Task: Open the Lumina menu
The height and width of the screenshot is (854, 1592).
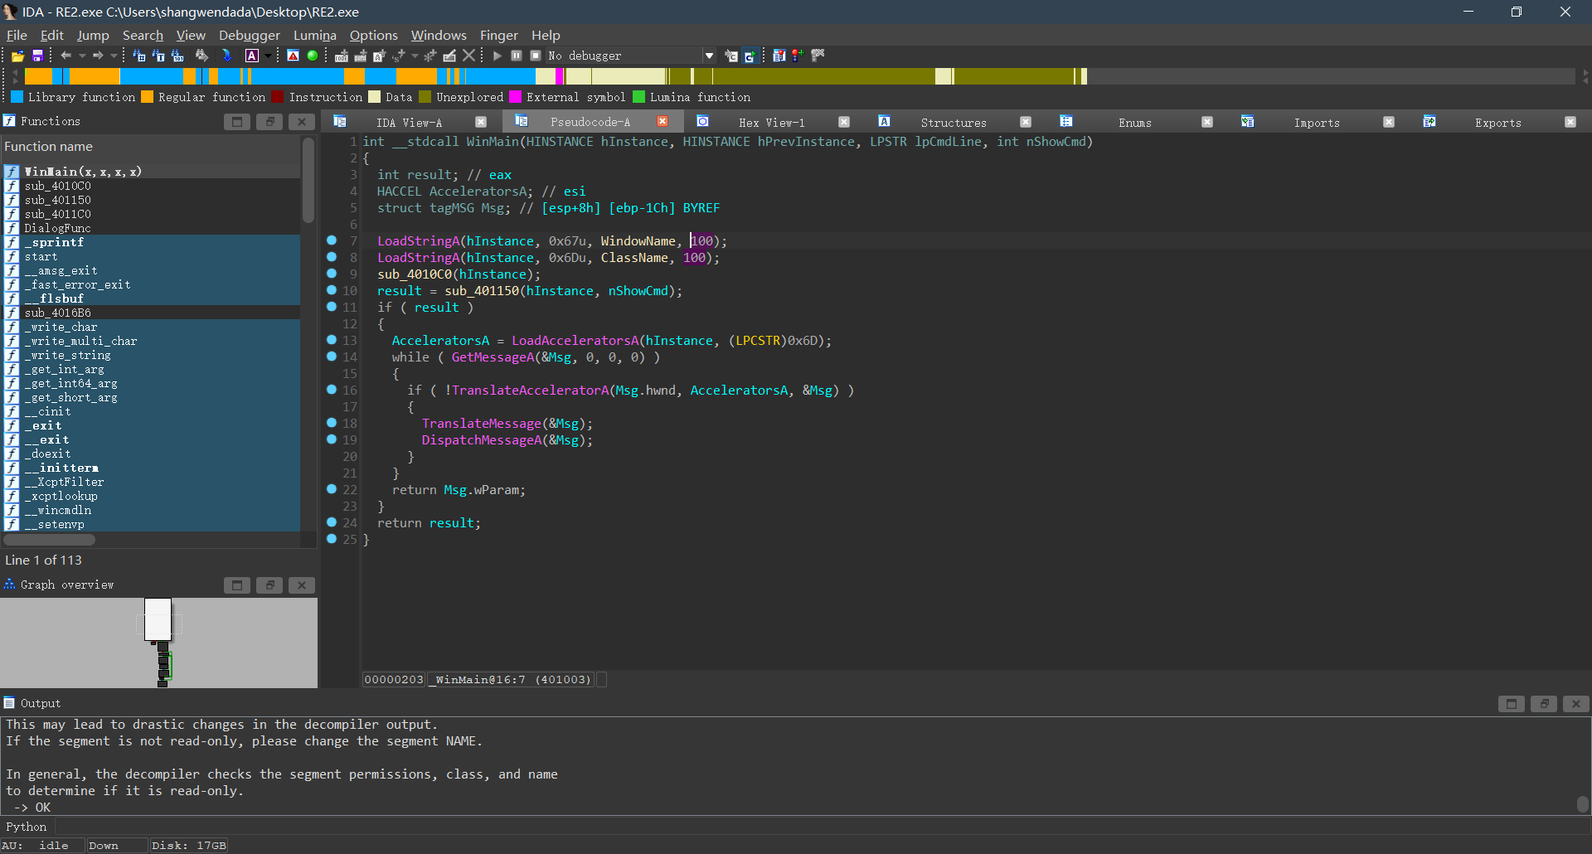Action: pos(315,35)
